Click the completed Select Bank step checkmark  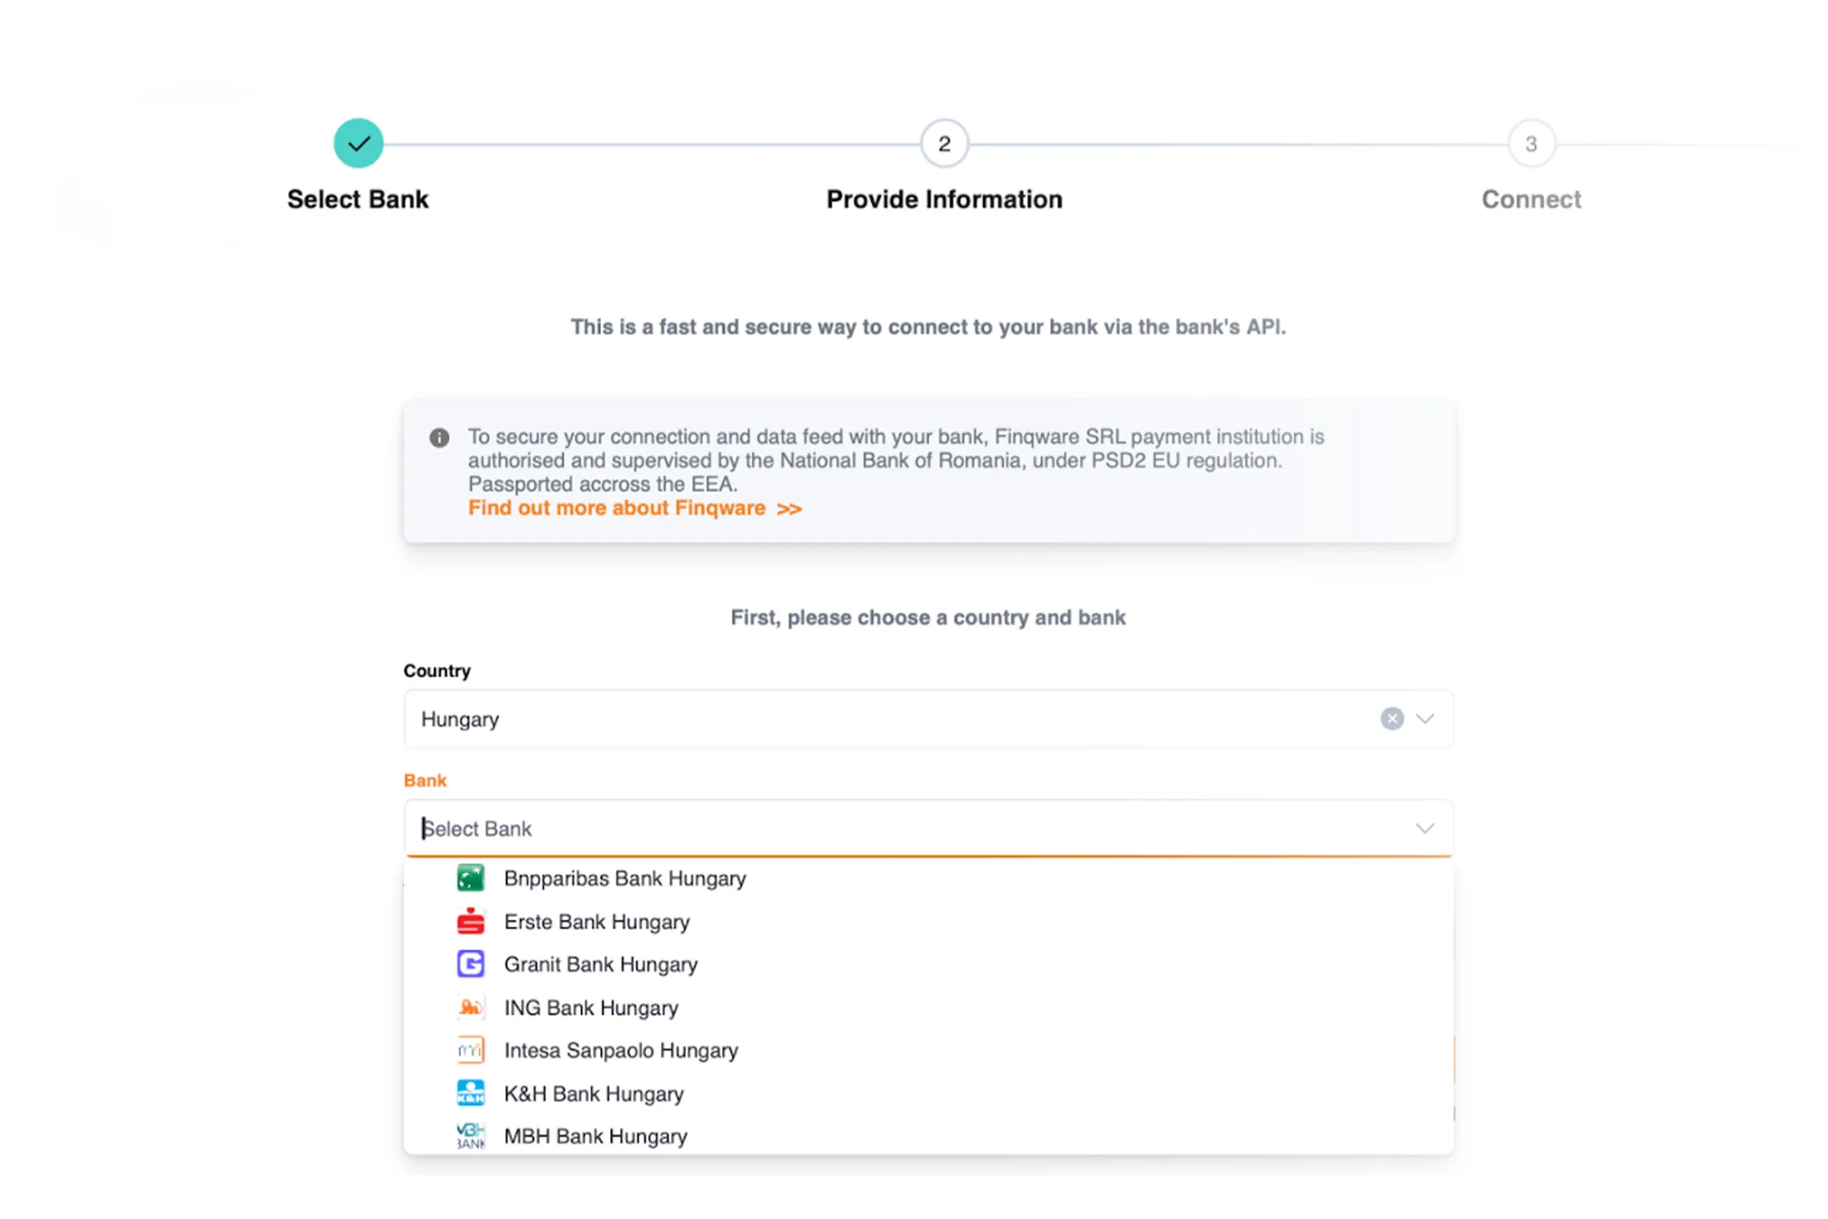coord(358,143)
